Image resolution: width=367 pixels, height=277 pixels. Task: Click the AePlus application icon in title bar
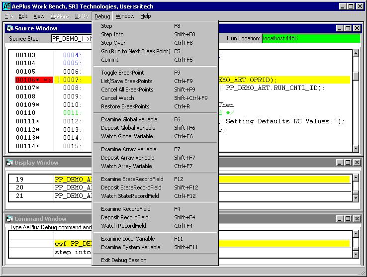point(6,6)
